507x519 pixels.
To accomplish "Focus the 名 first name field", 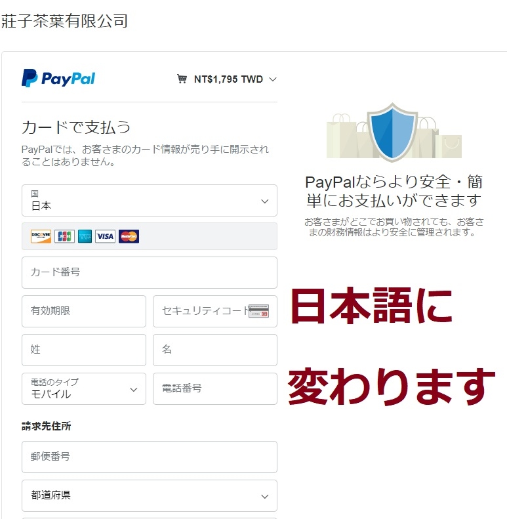I will [x=215, y=350].
